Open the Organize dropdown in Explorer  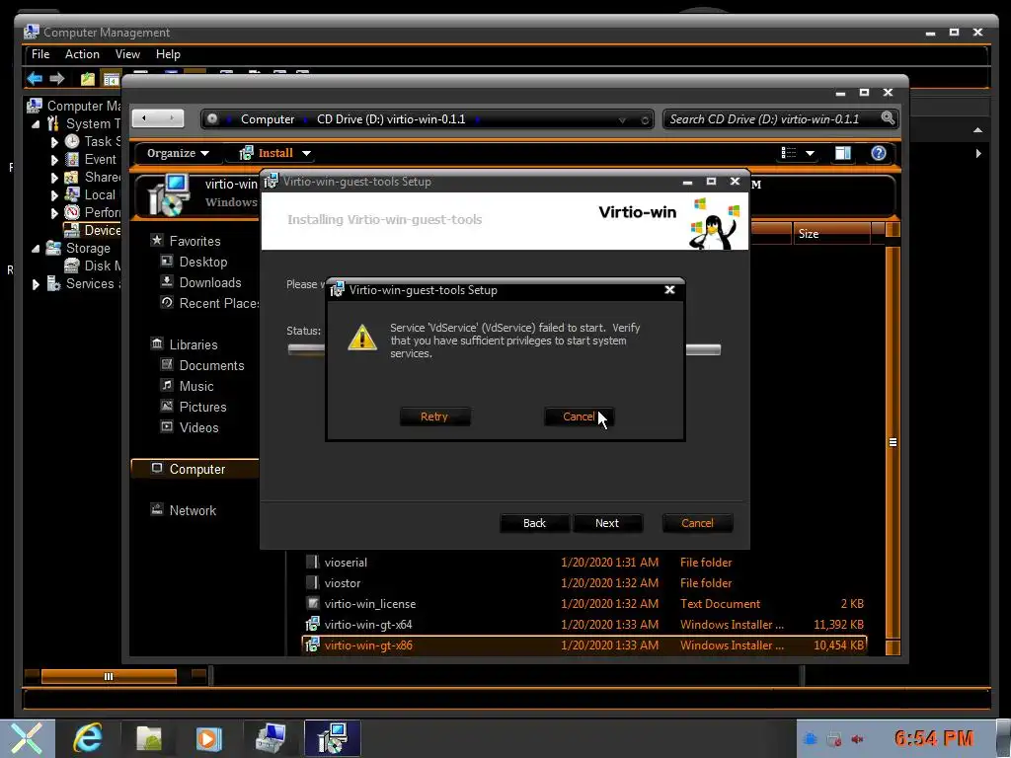178,153
